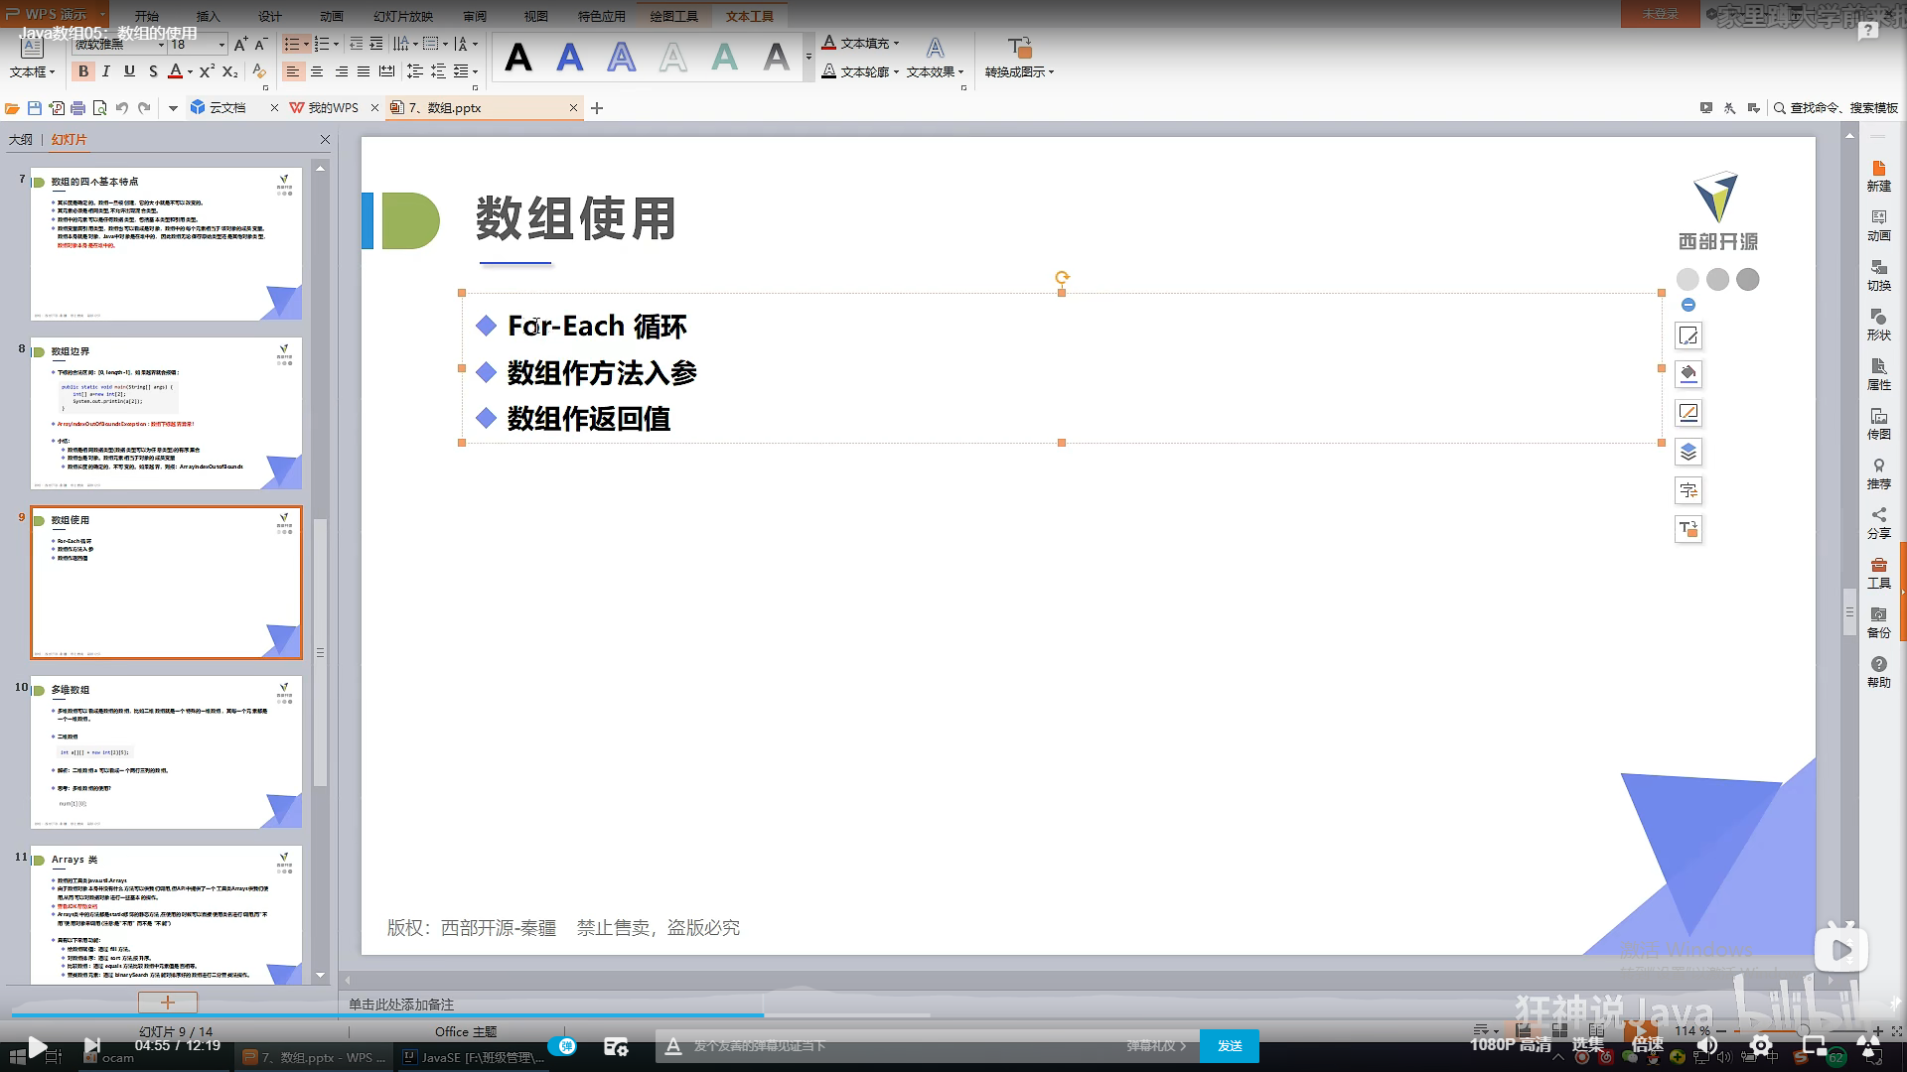Image resolution: width=1907 pixels, height=1072 pixels.
Task: Toggle underline formatting button
Action: (129, 71)
